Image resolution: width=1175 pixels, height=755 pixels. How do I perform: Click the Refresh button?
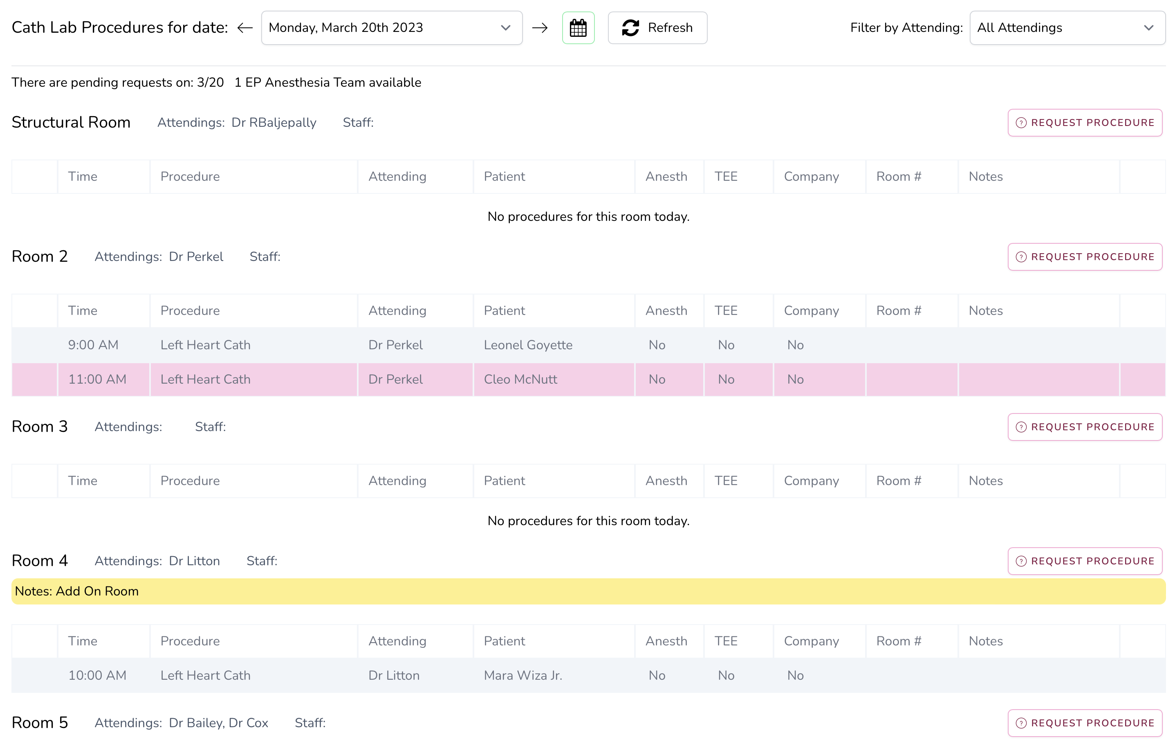(657, 28)
